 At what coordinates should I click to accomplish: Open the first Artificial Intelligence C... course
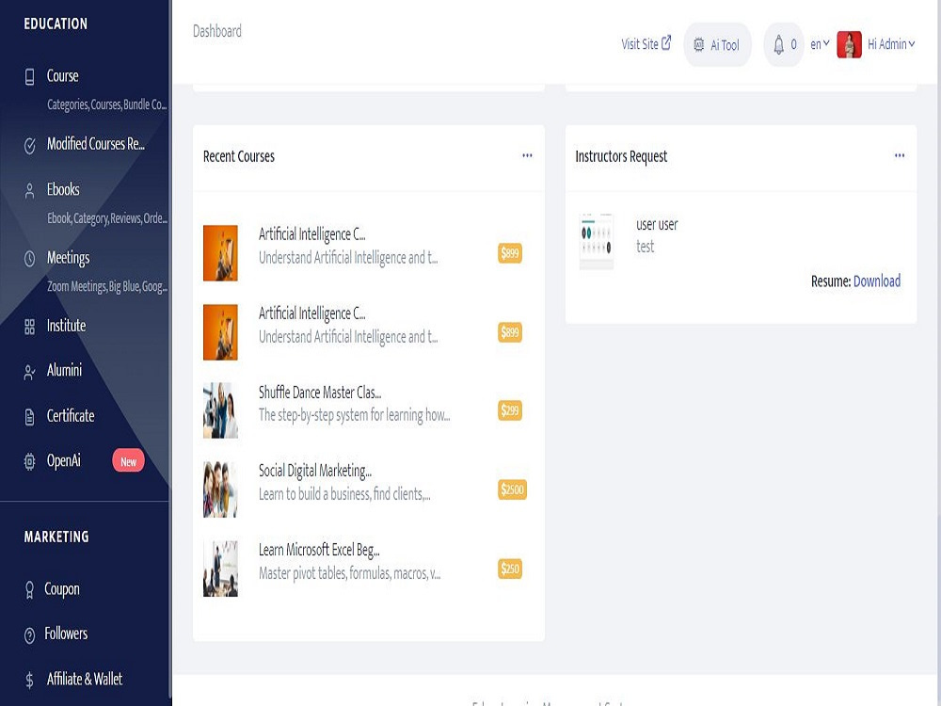click(312, 234)
